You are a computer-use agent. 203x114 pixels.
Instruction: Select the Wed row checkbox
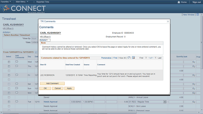point(9,62)
